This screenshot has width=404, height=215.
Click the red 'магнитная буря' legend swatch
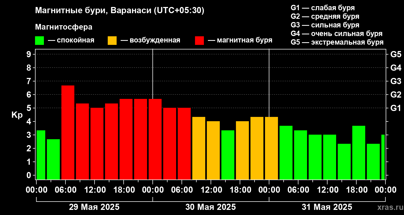pyautogui.click(x=200, y=41)
